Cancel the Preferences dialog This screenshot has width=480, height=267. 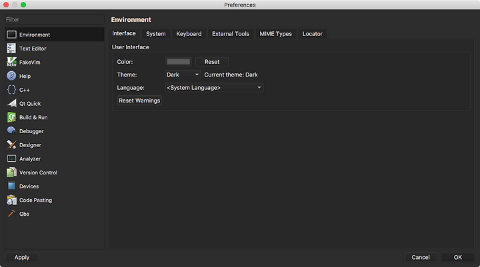420,257
